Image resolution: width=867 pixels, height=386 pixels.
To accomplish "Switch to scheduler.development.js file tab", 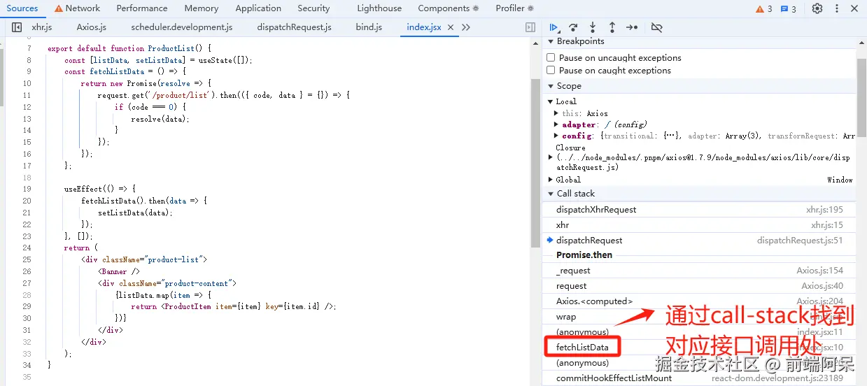I will [x=182, y=27].
